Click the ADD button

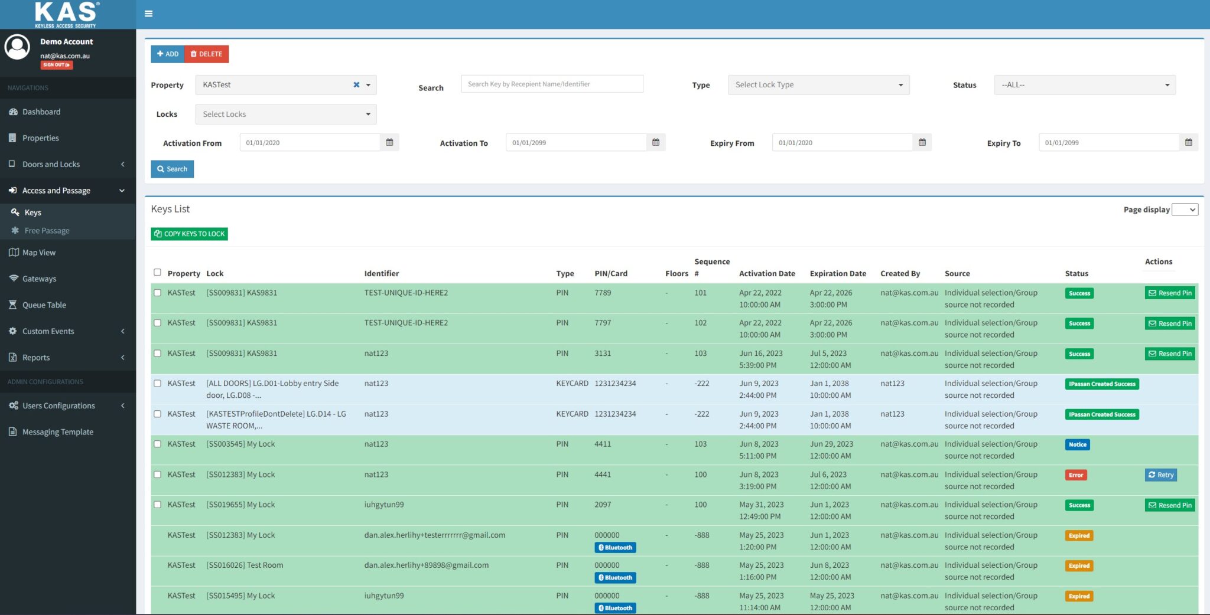pos(168,54)
